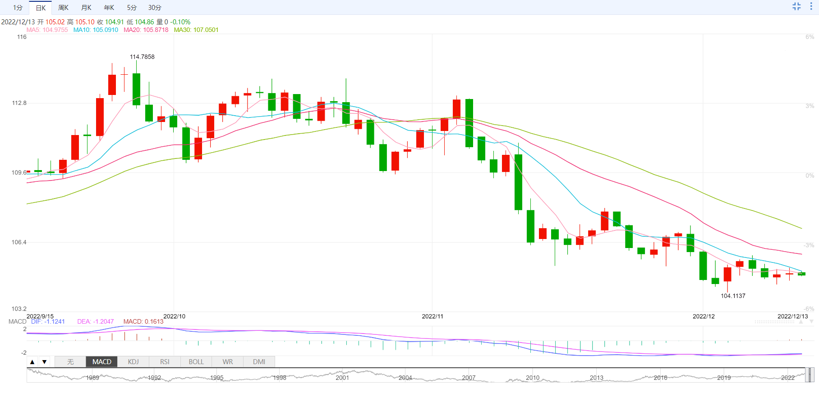The width and height of the screenshot is (819, 397).
Task: Click the 2022/12/13 end date label
Action: tap(792, 316)
